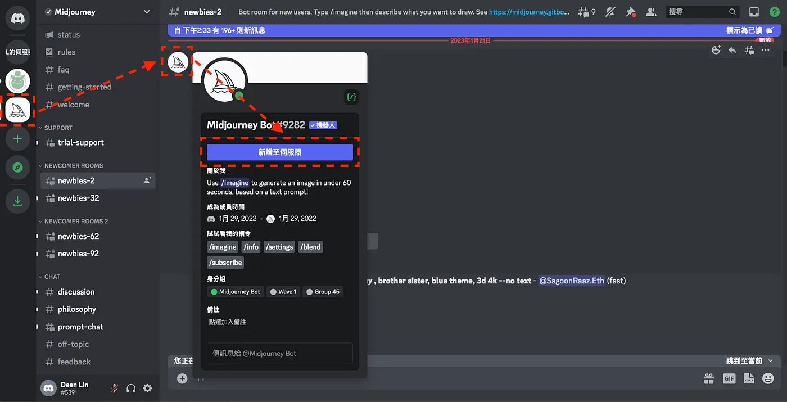Click large Midjourney Bot profile avatar
787x402 pixels.
(224, 81)
